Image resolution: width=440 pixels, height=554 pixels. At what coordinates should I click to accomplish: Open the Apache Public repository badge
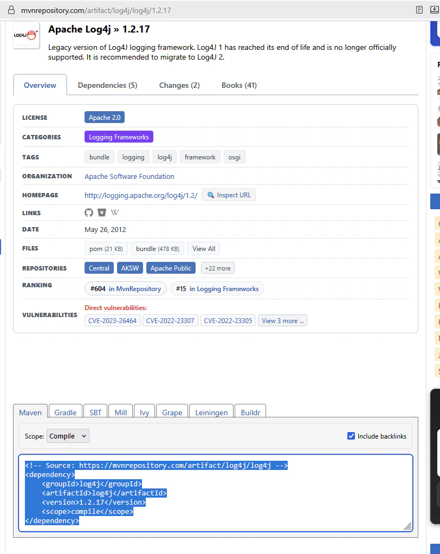point(171,268)
